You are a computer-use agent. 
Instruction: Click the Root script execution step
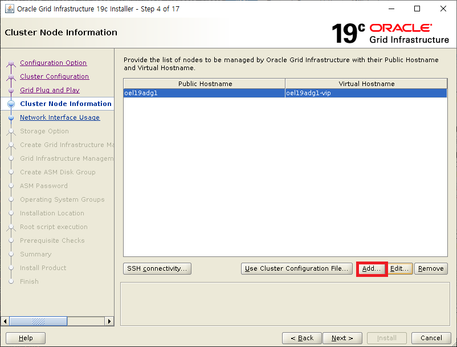[54, 227]
